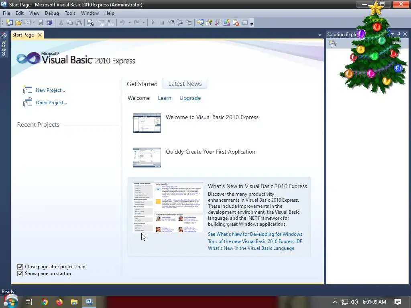Viewport: 411px width, 308px height.
Task: Click the Open File toolbar icon
Action: tap(18, 23)
